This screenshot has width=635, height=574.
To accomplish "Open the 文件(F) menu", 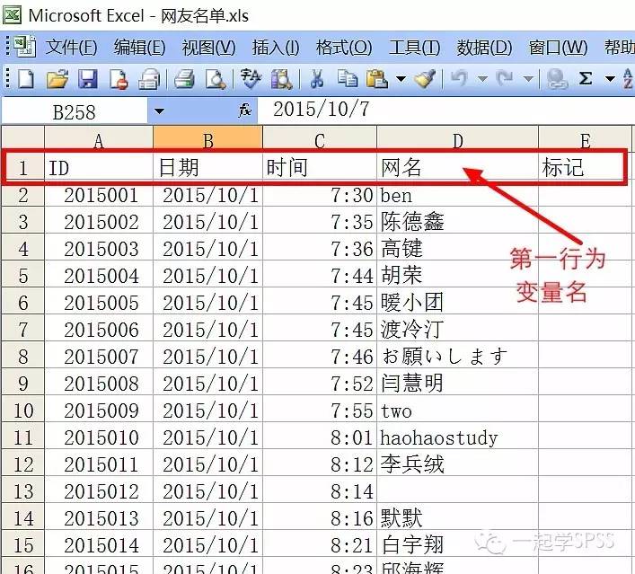I will [71, 48].
